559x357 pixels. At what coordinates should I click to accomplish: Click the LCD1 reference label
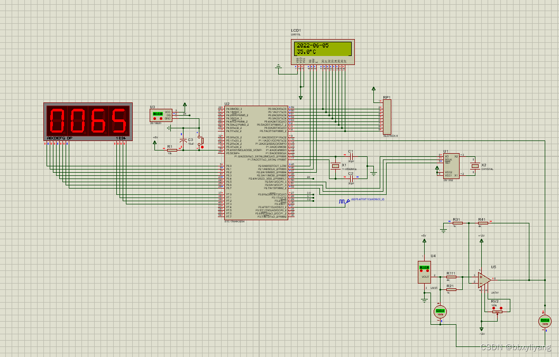296,31
